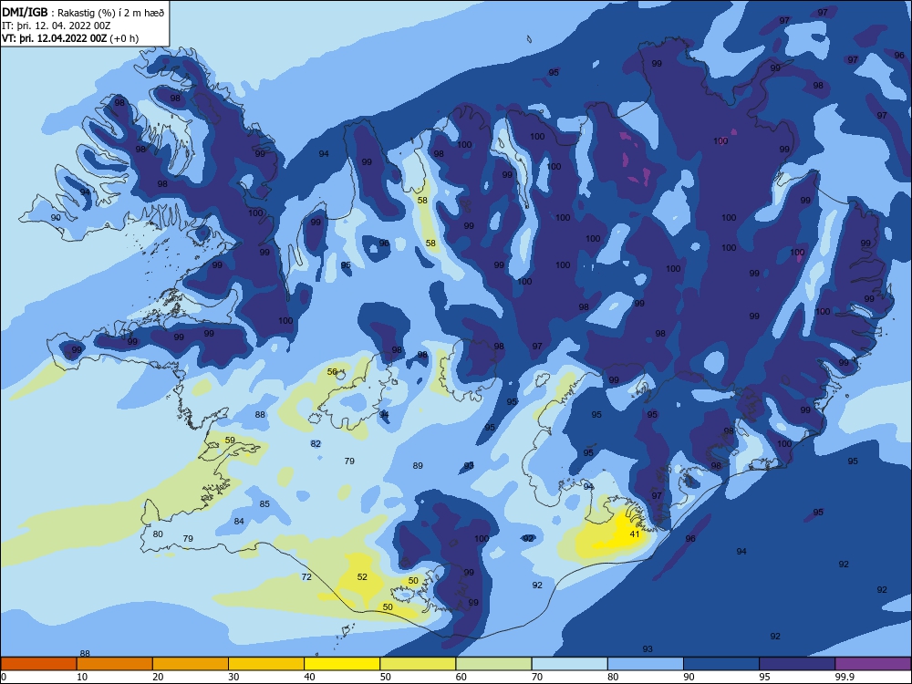This screenshot has width=912, height=684.
Task: Click the humidity value '41' on the map
Action: [635, 534]
